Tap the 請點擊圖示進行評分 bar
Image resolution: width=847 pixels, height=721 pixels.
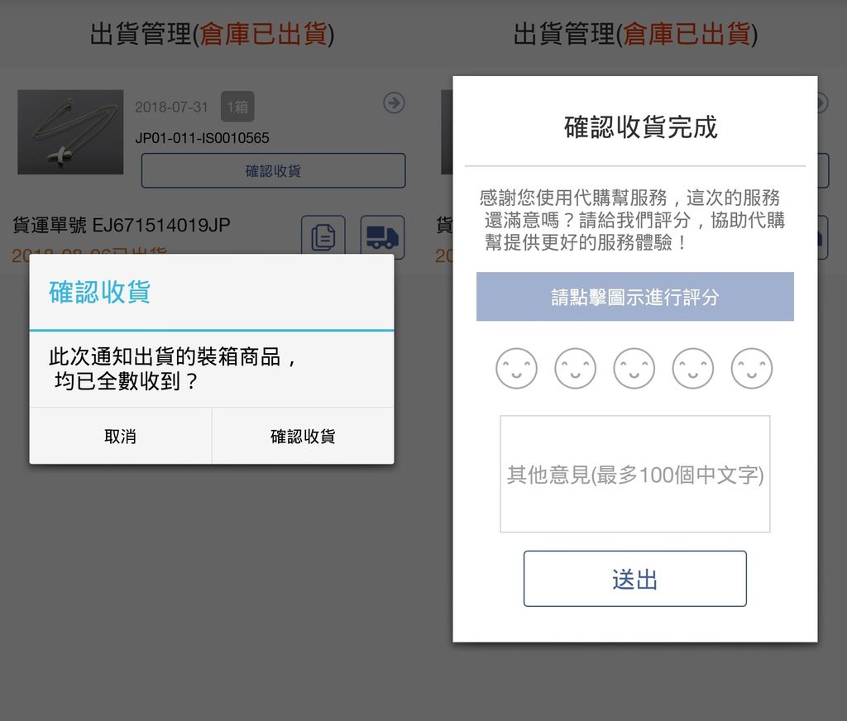(x=634, y=297)
